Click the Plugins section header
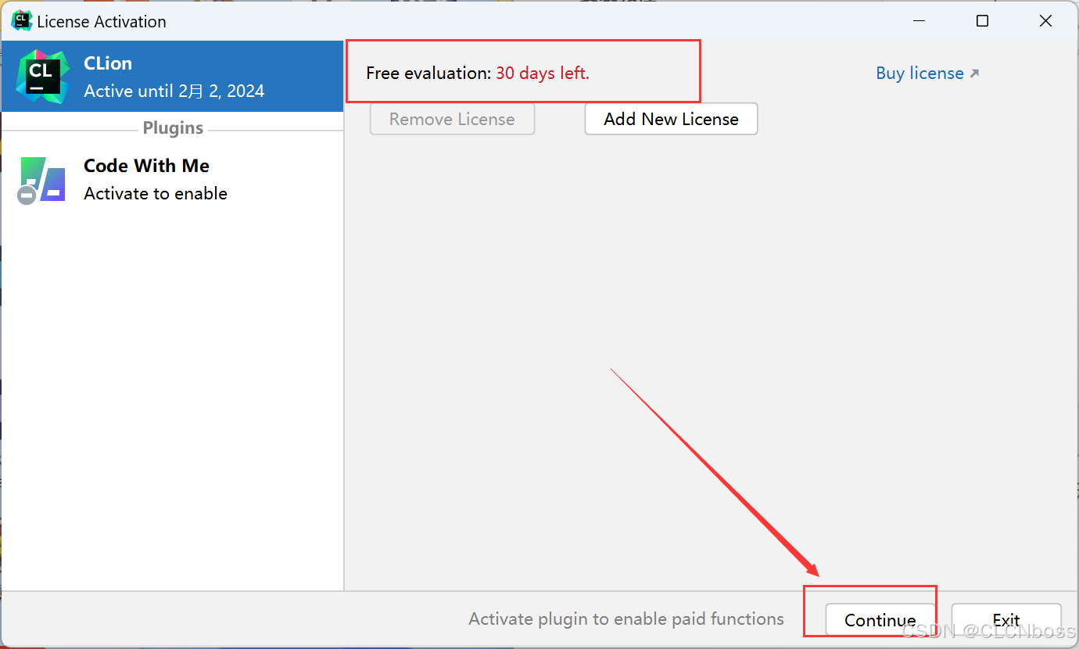 (173, 127)
